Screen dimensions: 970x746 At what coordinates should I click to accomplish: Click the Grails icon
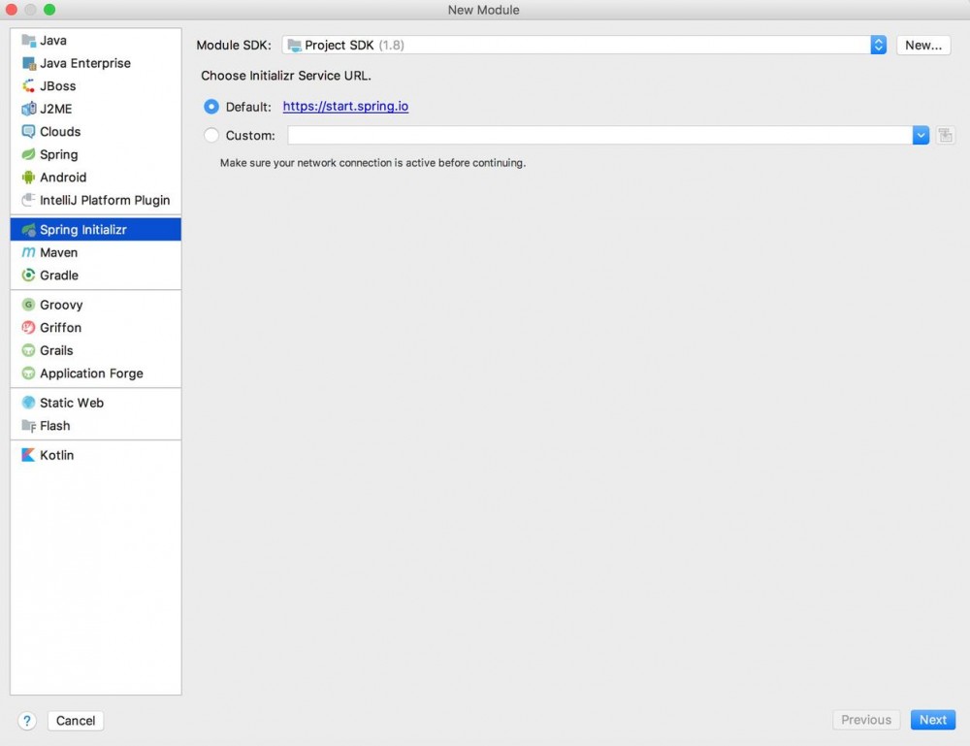(x=28, y=351)
